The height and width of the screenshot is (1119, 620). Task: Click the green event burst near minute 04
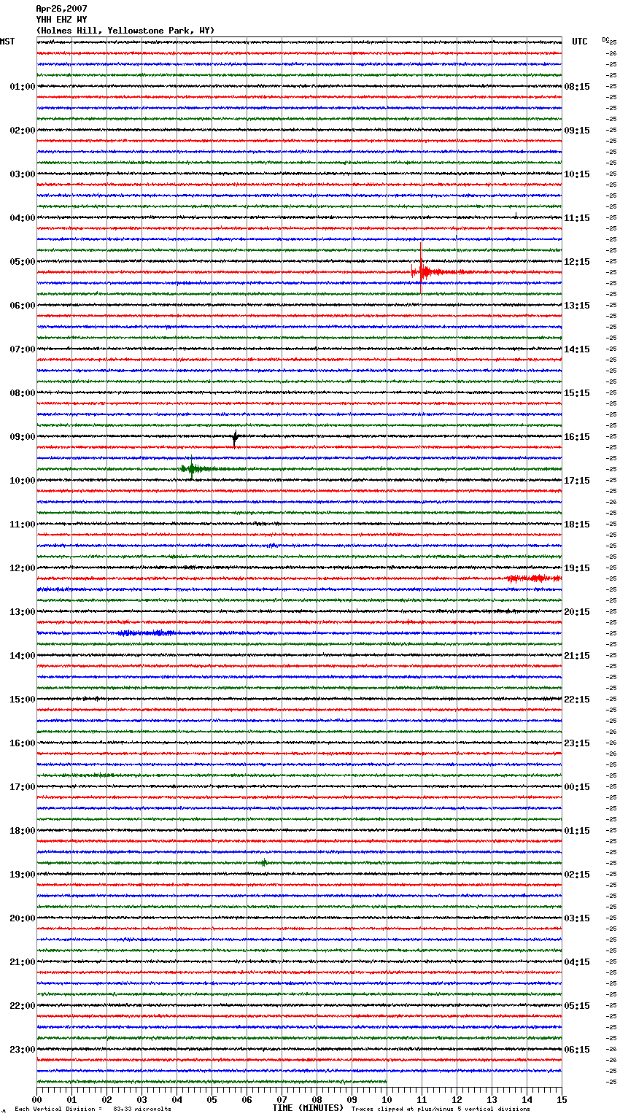pyautogui.click(x=192, y=468)
